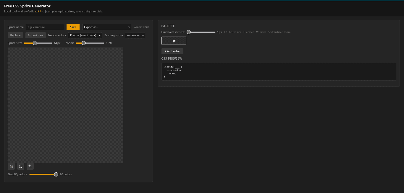Click the 'CSS PREVIEW' section heading

click(x=172, y=59)
